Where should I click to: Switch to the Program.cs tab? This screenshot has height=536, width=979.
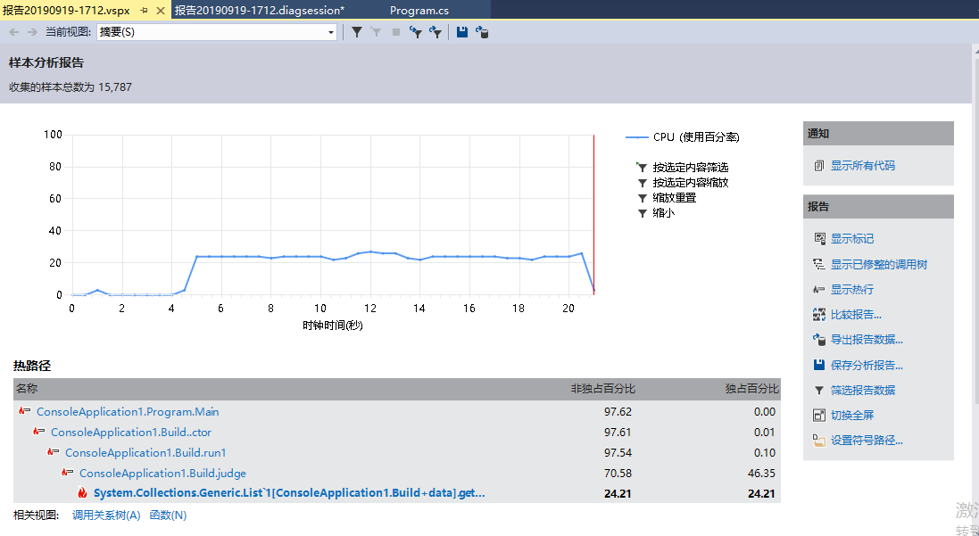(419, 11)
